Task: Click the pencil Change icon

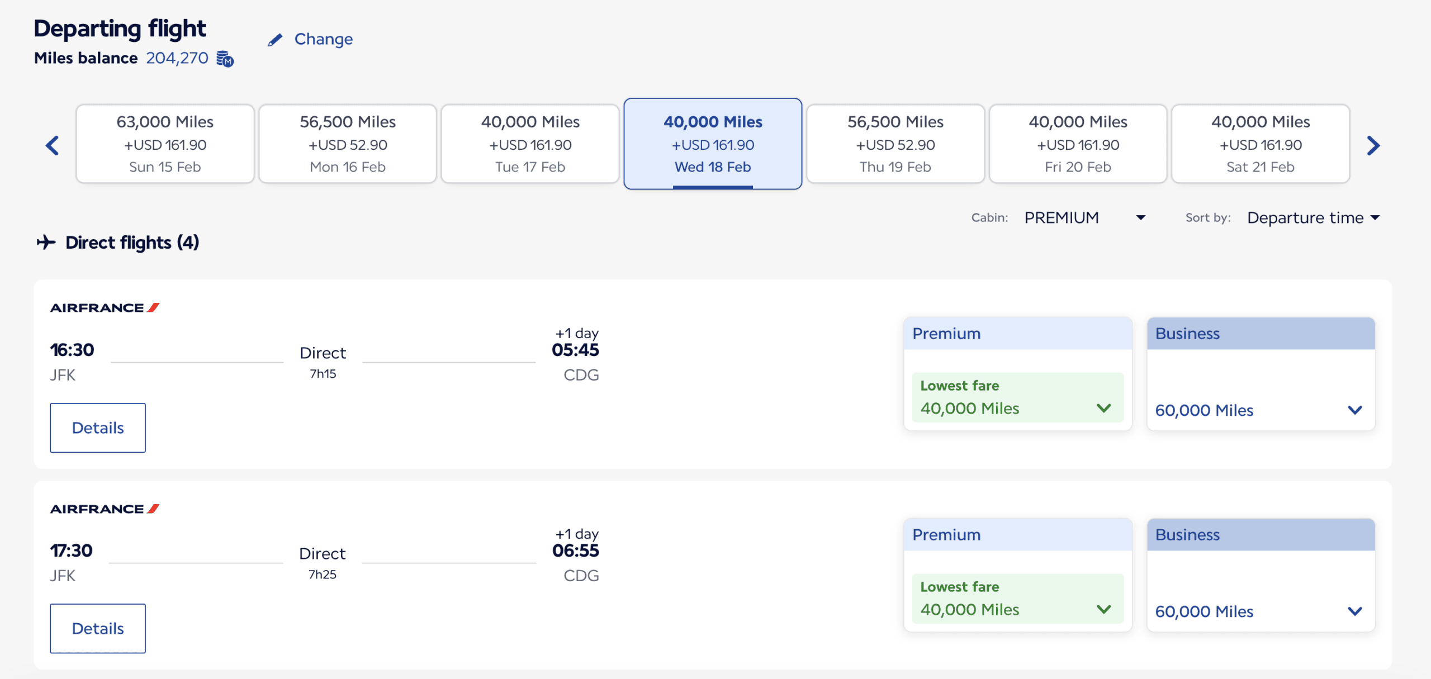Action: [x=275, y=39]
